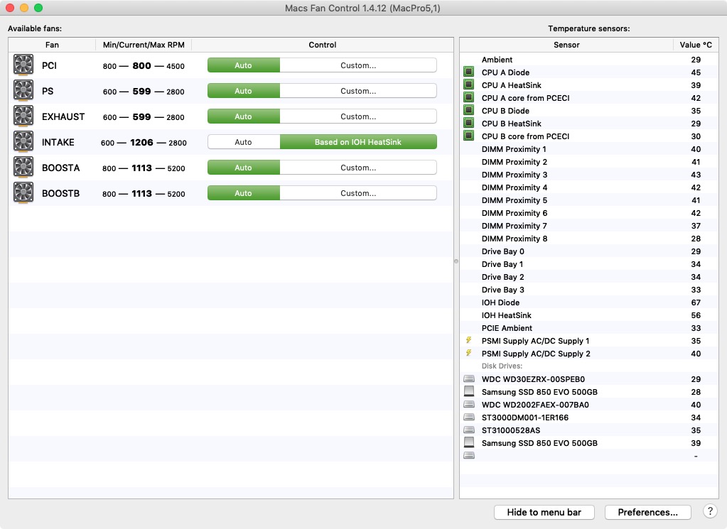Image resolution: width=727 pixels, height=529 pixels.
Task: Set PS fan to Auto
Action: pos(244,91)
